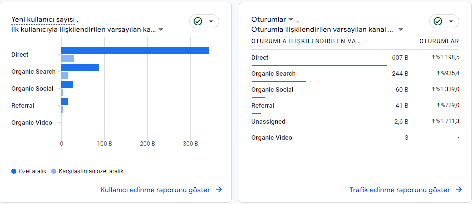Select the Referral row in sessions table
Viewport: 472px width, 204px height.
263,106
